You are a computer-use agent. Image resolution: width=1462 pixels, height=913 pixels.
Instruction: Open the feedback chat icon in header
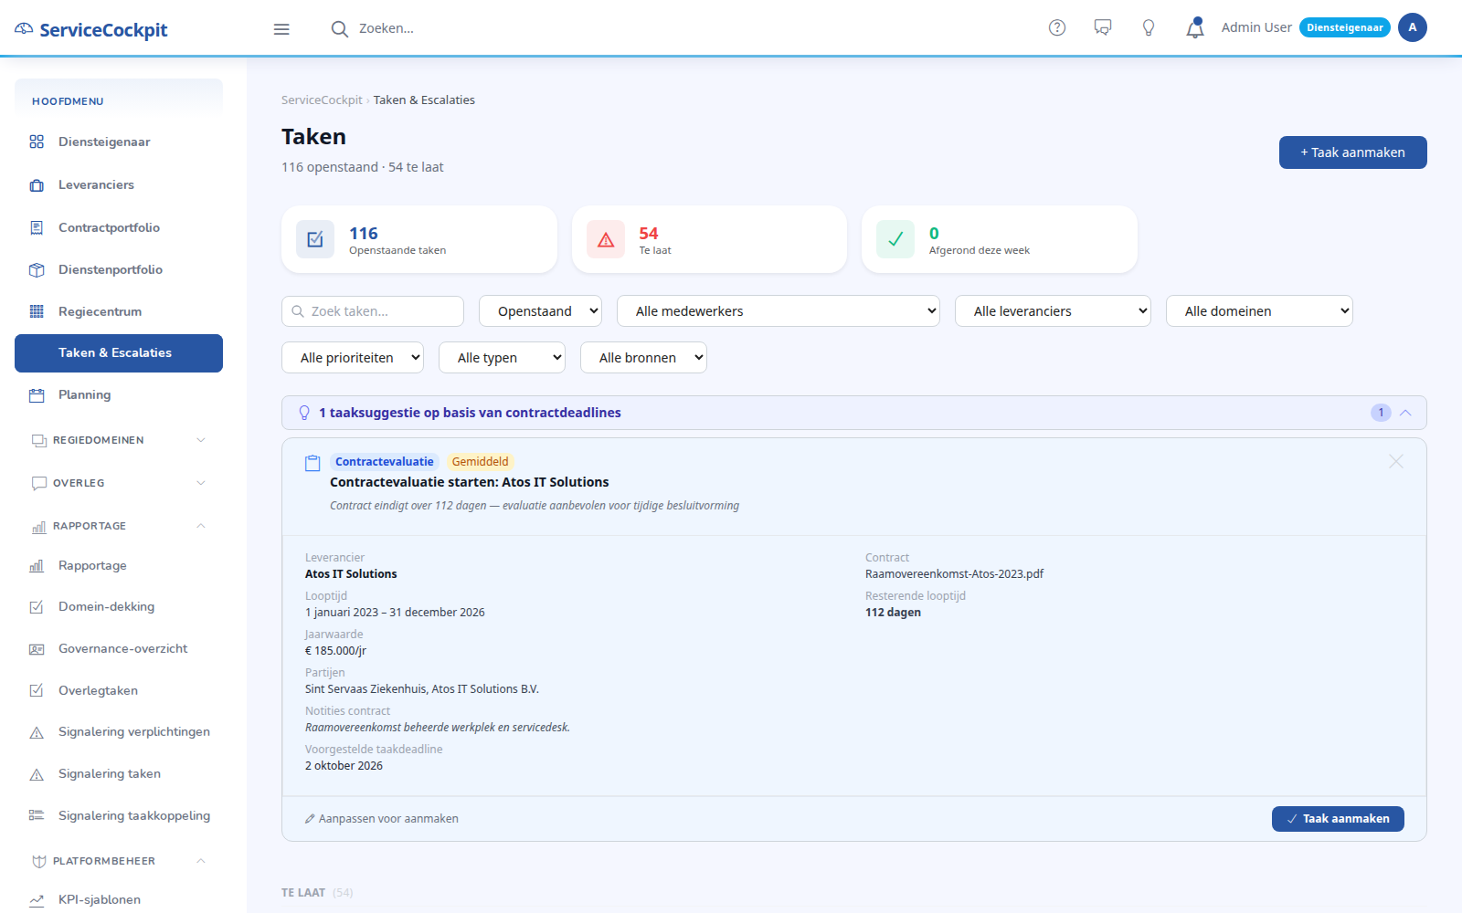[1103, 27]
